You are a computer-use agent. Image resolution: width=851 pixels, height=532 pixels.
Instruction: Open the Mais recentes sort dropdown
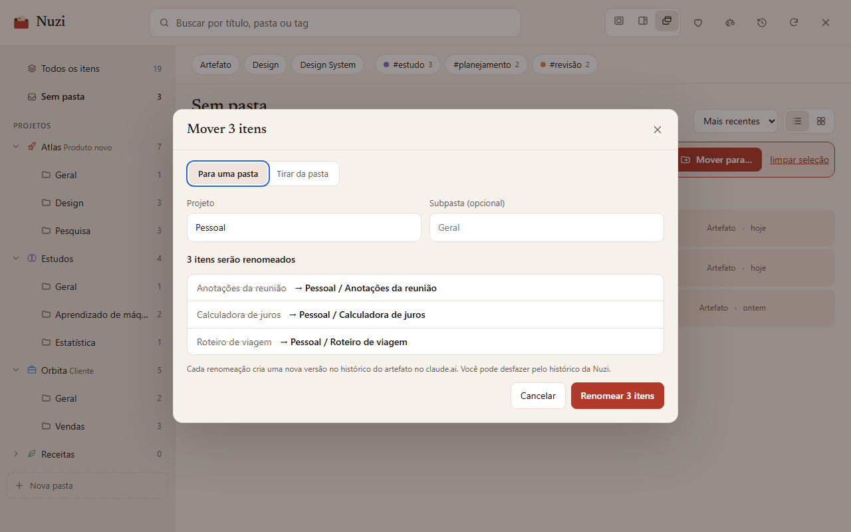pos(735,121)
